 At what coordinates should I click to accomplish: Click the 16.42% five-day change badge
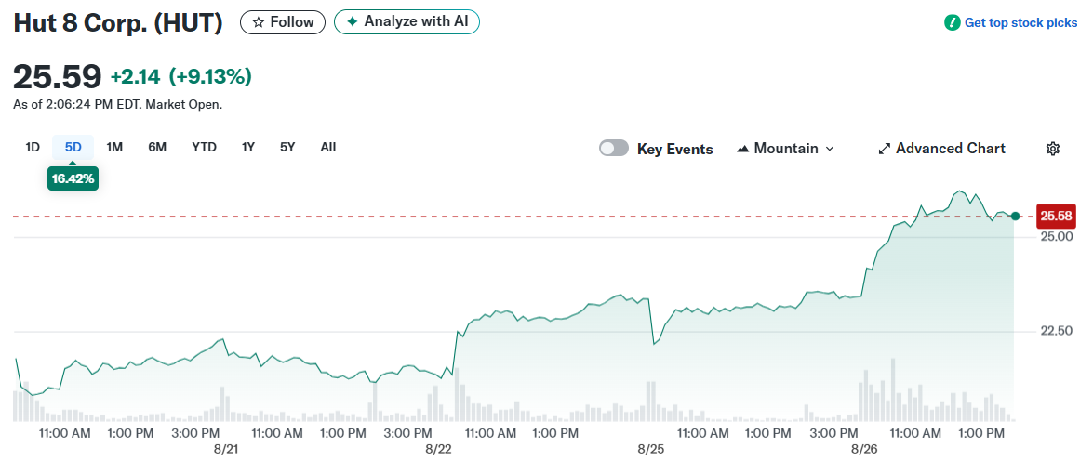(73, 179)
